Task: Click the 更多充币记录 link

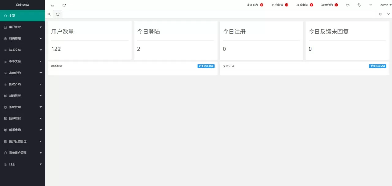Action: pos(378,66)
